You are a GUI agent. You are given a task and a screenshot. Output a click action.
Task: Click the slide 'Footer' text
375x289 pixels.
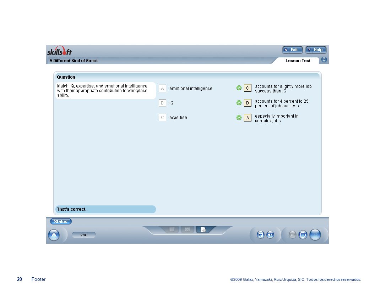point(38,279)
